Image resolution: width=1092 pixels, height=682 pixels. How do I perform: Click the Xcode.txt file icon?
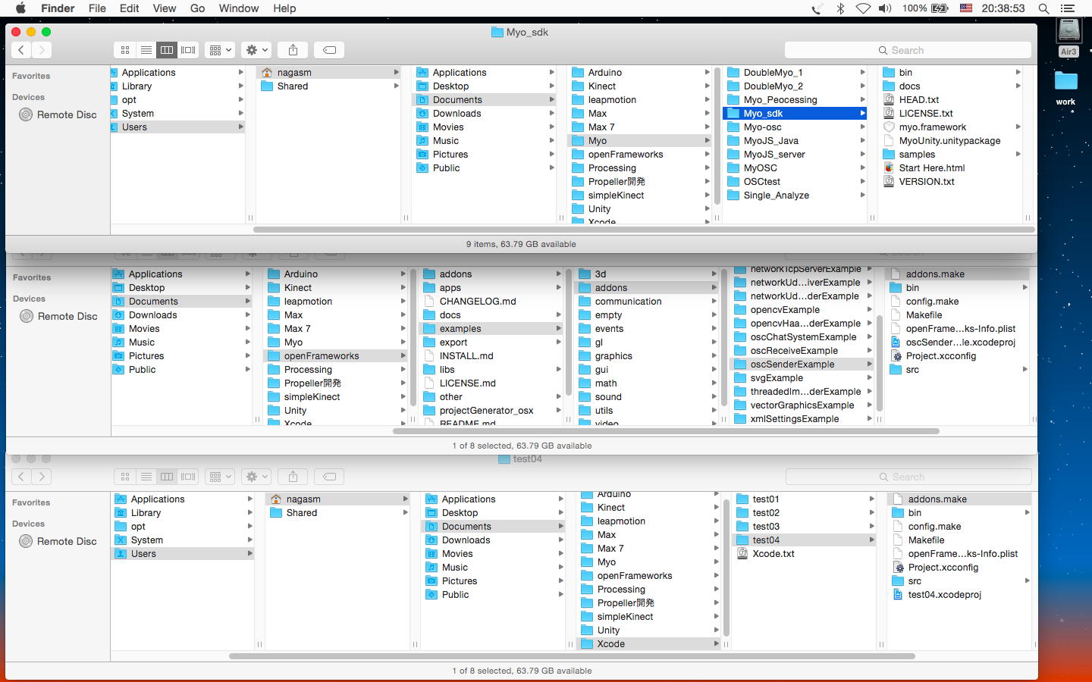[743, 554]
